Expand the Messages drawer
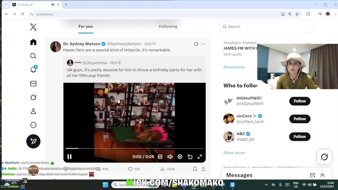 coord(322,175)
